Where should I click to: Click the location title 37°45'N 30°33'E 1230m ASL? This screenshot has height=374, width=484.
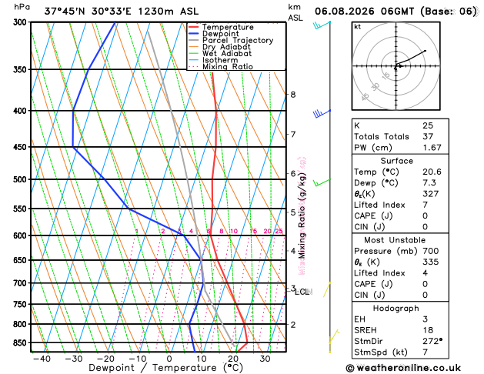click(122, 12)
